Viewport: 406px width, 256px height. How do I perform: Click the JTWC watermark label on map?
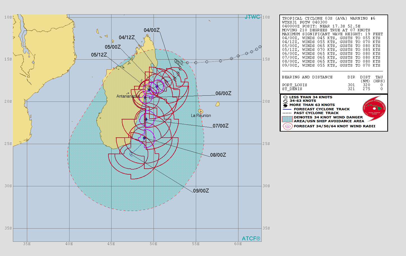(x=252, y=17)
